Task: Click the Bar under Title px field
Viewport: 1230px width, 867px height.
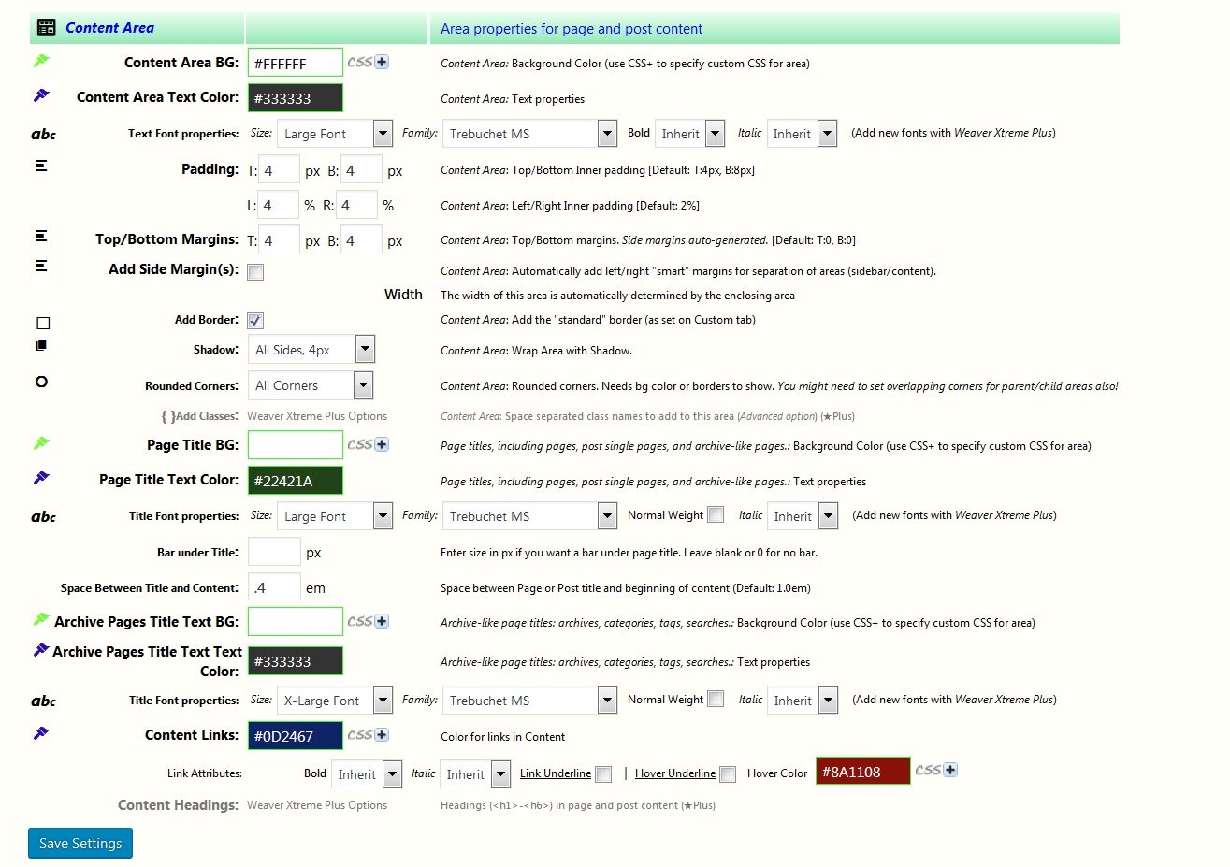Action: pos(274,552)
